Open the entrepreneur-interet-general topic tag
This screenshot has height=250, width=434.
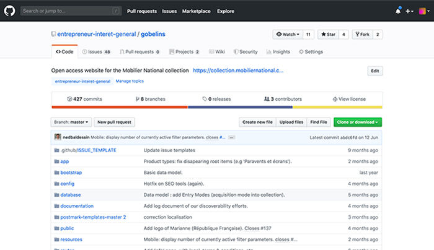(82, 81)
